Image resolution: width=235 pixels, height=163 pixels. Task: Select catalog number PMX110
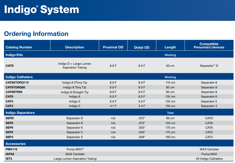[x=11, y=149]
